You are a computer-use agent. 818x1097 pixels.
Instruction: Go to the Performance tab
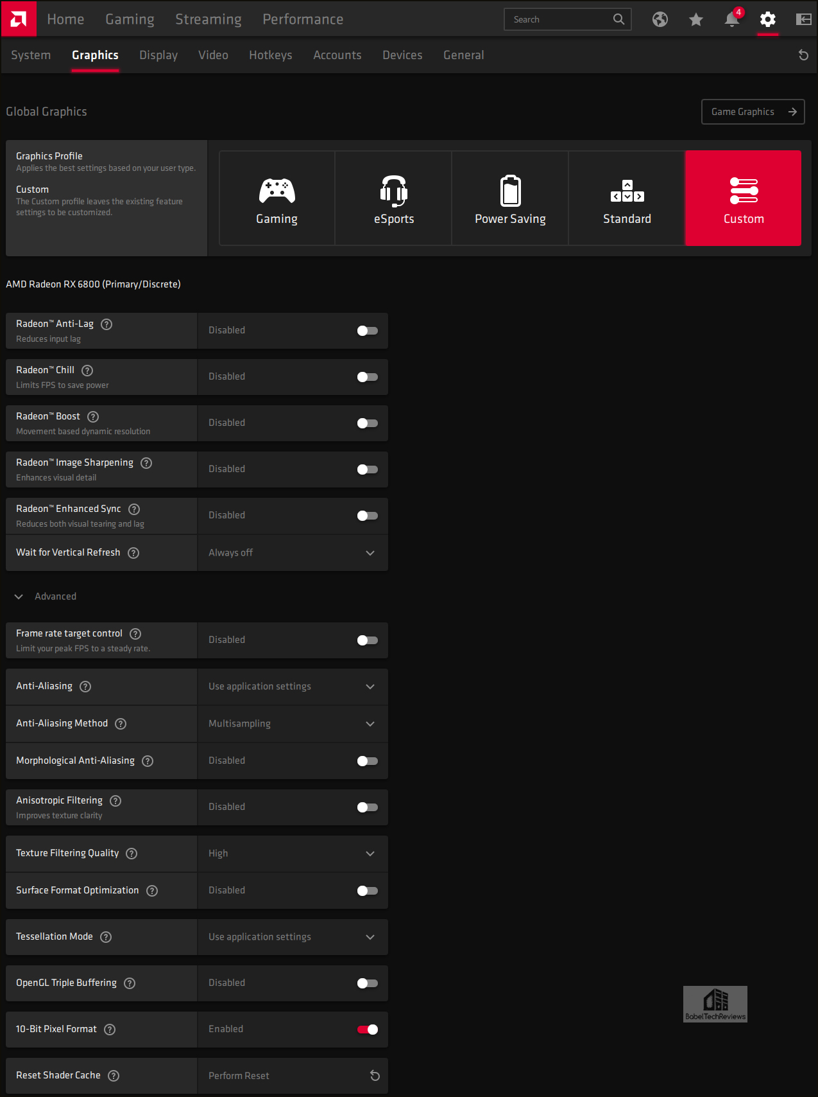click(303, 19)
